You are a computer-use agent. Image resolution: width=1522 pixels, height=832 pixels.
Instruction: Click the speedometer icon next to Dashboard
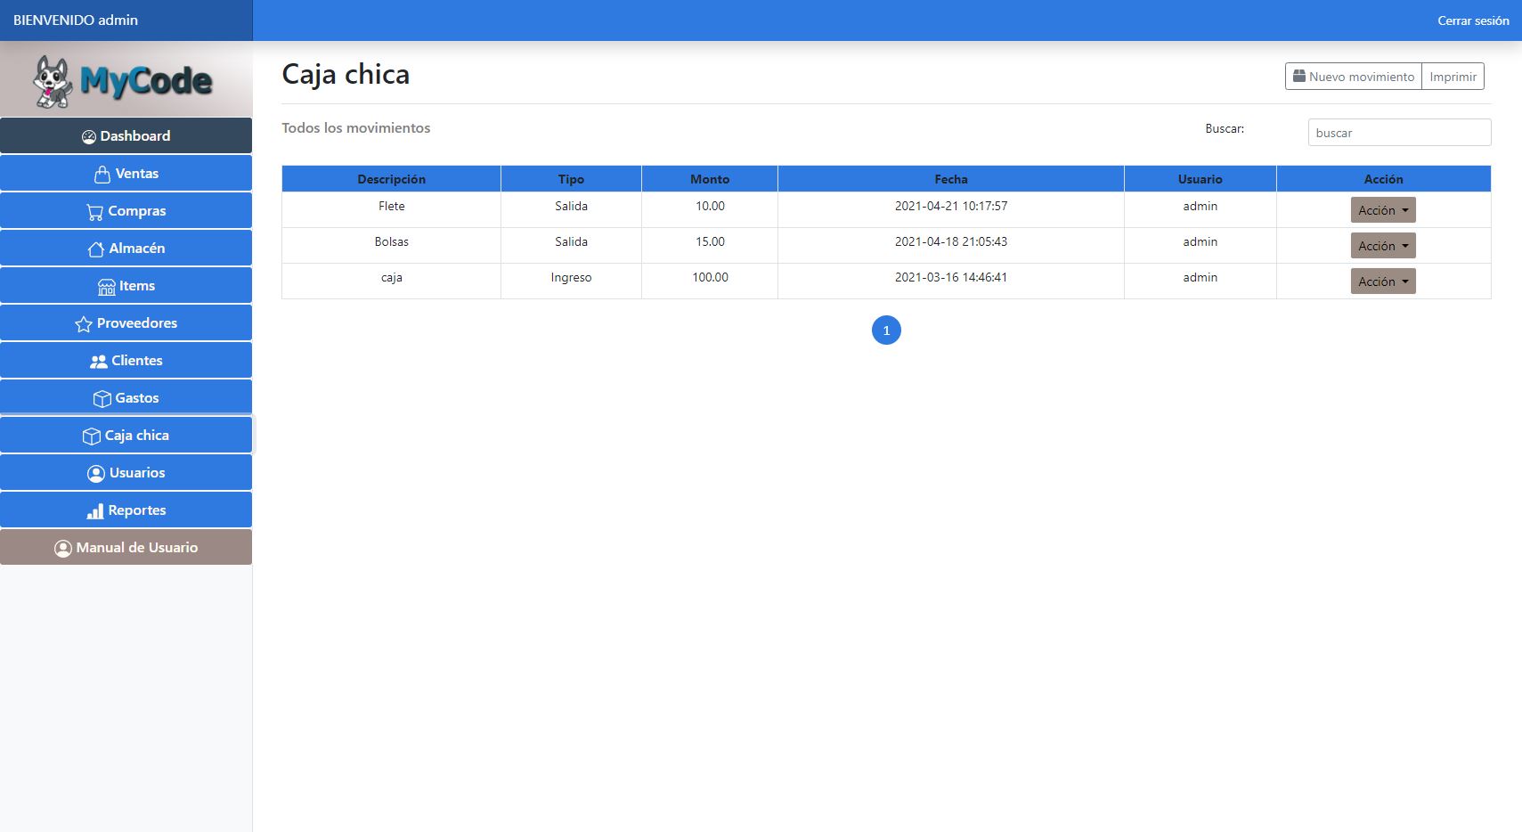(89, 137)
